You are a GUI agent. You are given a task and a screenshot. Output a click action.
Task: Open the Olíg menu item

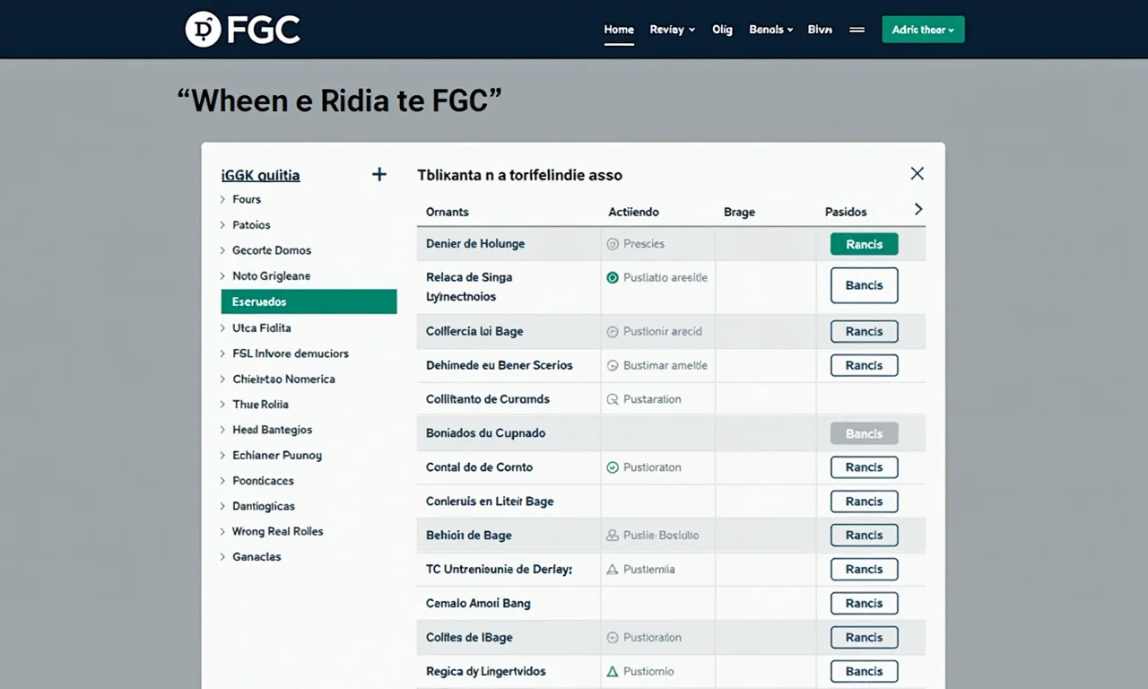pyautogui.click(x=722, y=30)
